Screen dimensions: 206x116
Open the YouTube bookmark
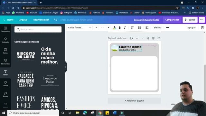32,13
